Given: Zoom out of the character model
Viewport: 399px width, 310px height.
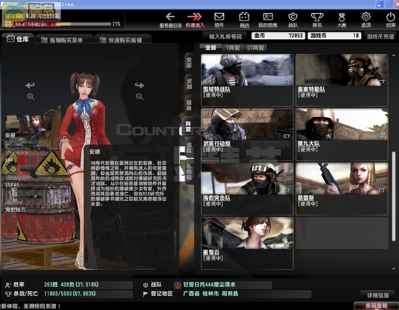Looking at the screenshot, I should coord(139,97).
